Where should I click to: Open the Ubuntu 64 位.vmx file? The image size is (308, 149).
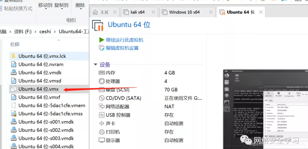38,89
